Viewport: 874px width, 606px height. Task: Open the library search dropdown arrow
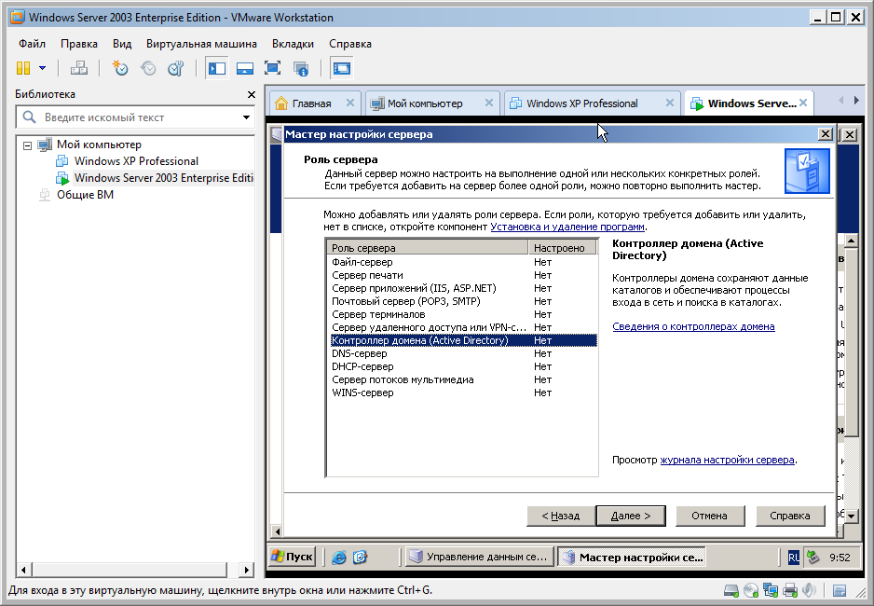tap(246, 117)
